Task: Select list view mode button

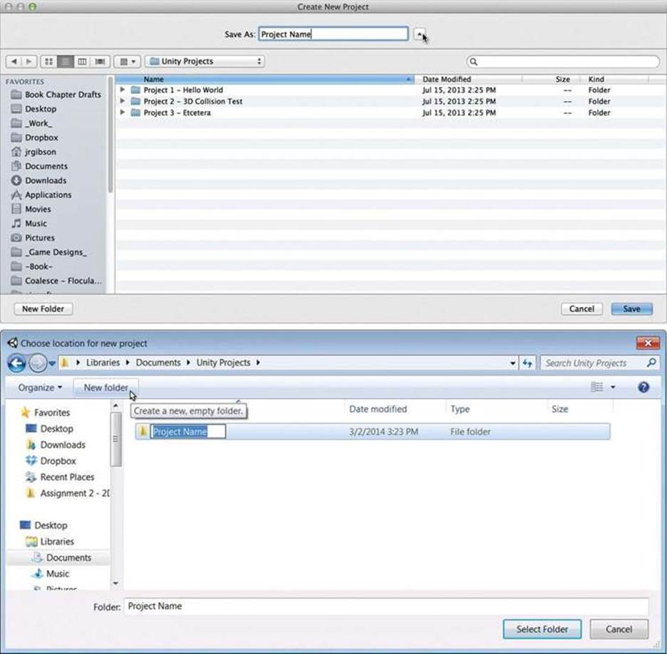Action: [x=66, y=62]
